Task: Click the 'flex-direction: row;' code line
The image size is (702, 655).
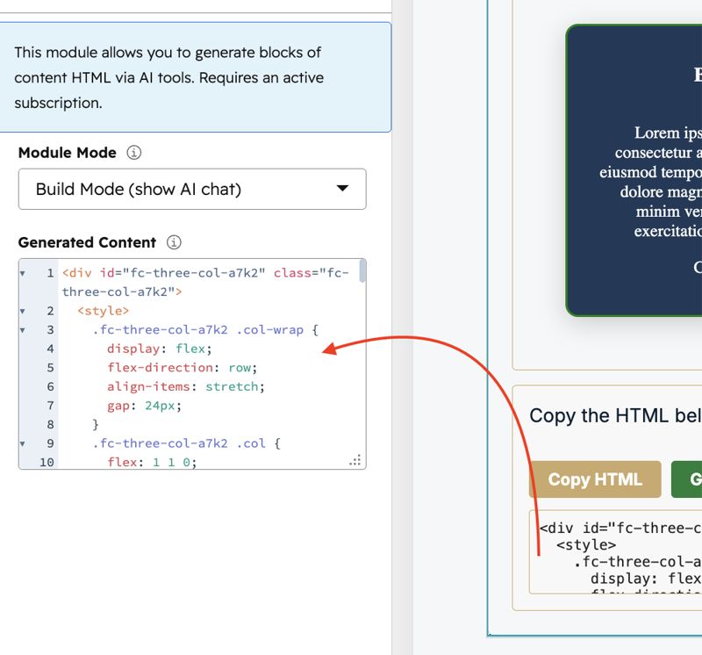Action: tap(183, 367)
